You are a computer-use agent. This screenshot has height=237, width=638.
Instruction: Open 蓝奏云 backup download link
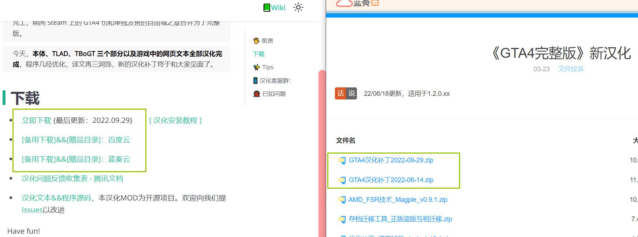click(119, 159)
